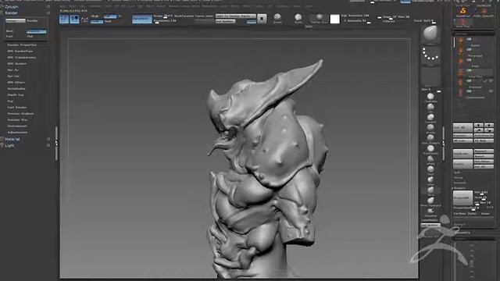This screenshot has height=281, width=500.
Task: Adjust the DynaMesh Resolution slider
Action: pos(165,21)
